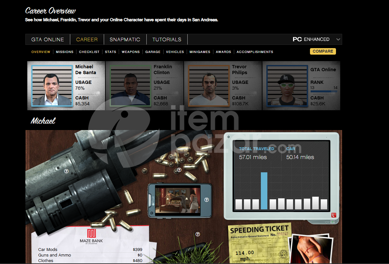Screen dimensions: 389x264
Task: Select Michael De Santa's mugshot
Action: click(52, 86)
